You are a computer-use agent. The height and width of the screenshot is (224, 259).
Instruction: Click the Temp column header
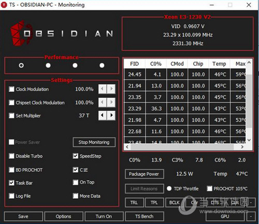coord(219,64)
